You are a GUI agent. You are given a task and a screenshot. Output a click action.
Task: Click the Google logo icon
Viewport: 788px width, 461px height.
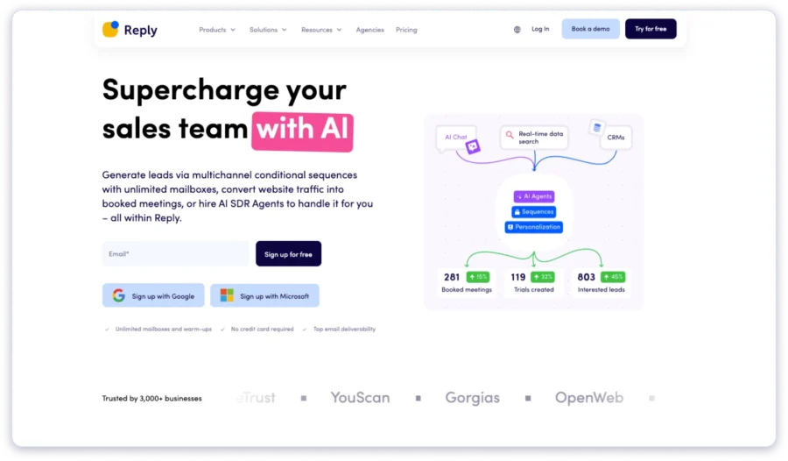[x=118, y=296]
